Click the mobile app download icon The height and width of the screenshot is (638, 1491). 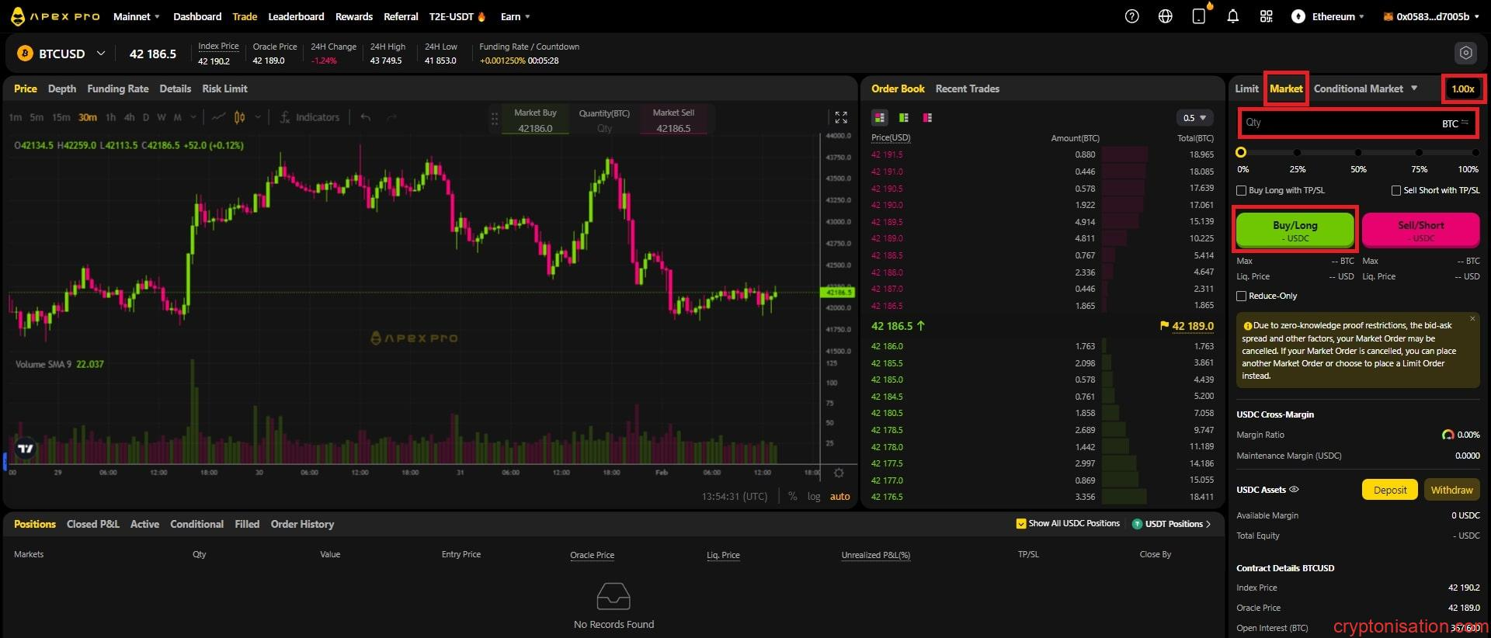pyautogui.click(x=1199, y=16)
